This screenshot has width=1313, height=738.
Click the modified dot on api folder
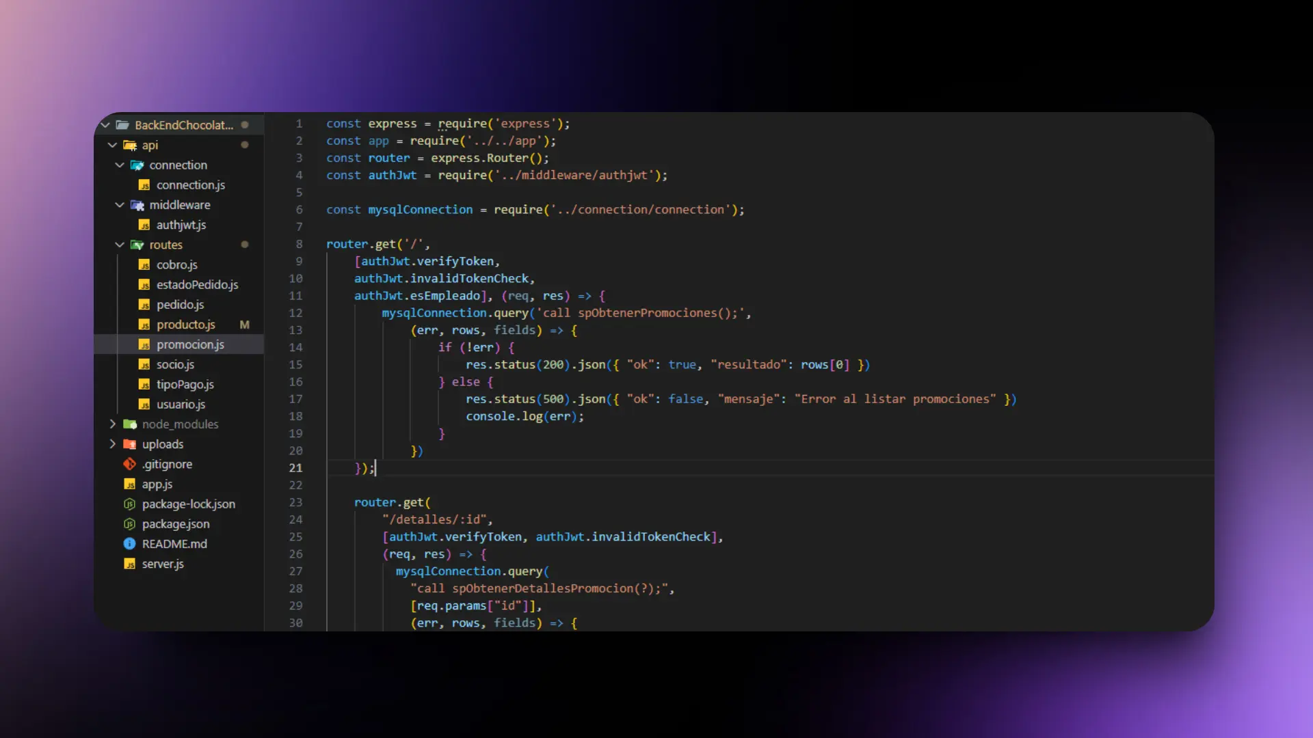(245, 145)
